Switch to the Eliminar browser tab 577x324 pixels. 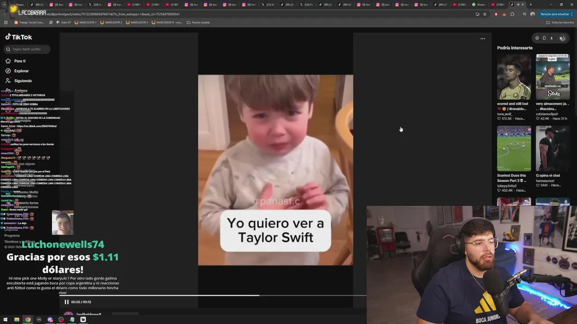[x=479, y=4]
